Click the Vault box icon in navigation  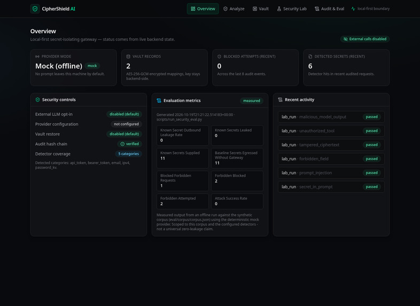pos(255,9)
